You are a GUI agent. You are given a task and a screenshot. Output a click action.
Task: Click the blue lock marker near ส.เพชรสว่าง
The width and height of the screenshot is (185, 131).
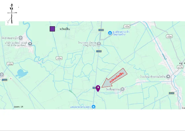click(x=110, y=33)
